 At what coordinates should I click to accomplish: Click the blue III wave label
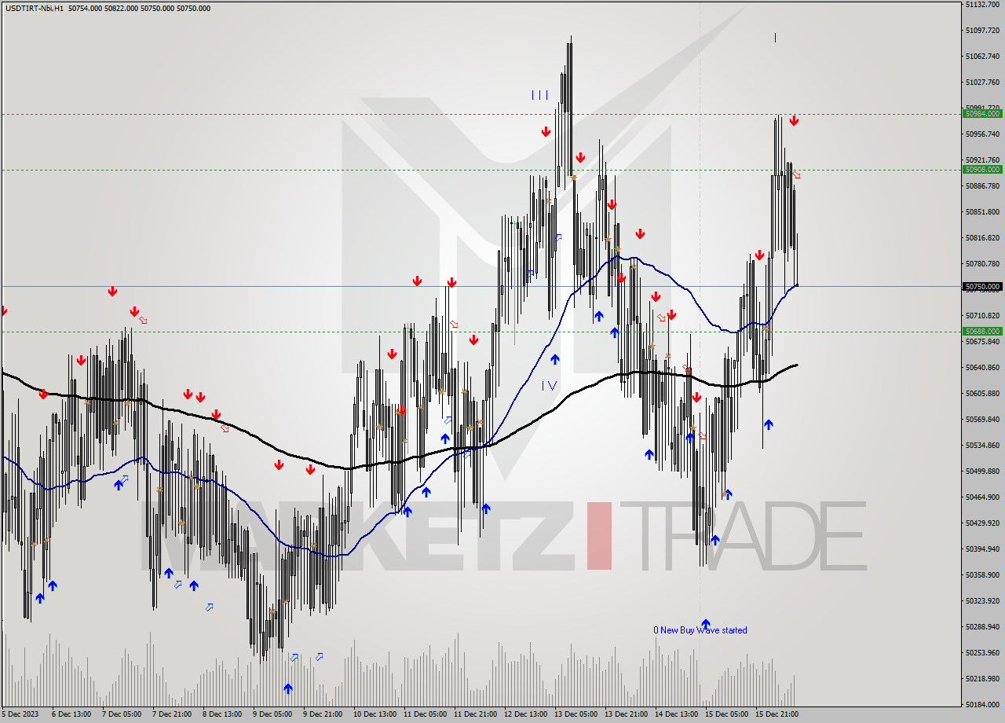coord(539,95)
